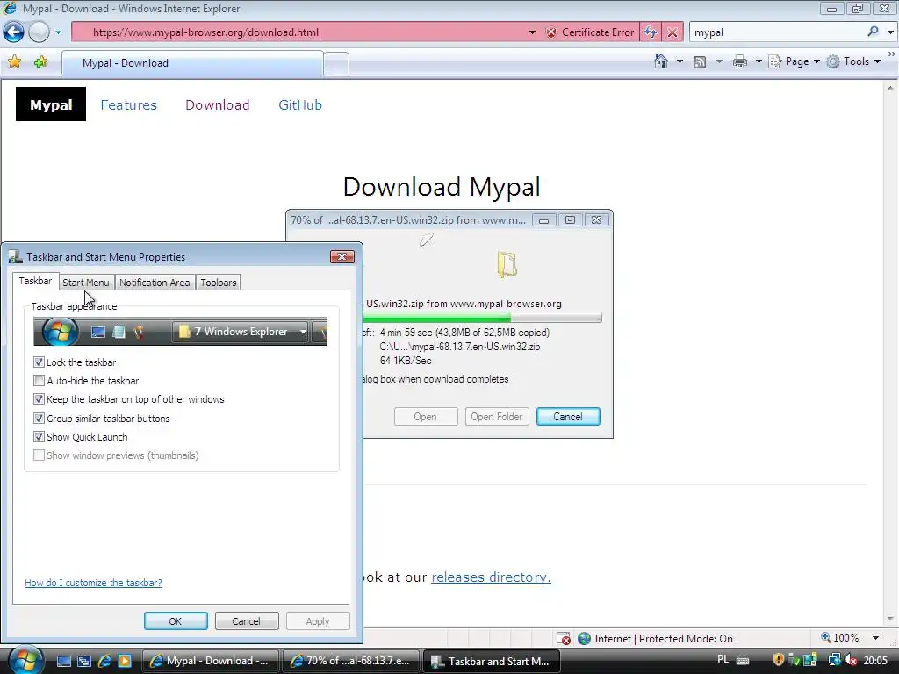
Task: Toggle Lock the taskbar checkbox
Action: point(39,362)
